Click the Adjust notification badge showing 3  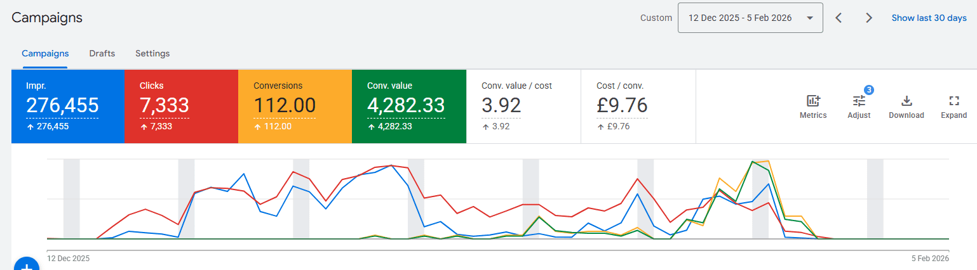coord(868,90)
